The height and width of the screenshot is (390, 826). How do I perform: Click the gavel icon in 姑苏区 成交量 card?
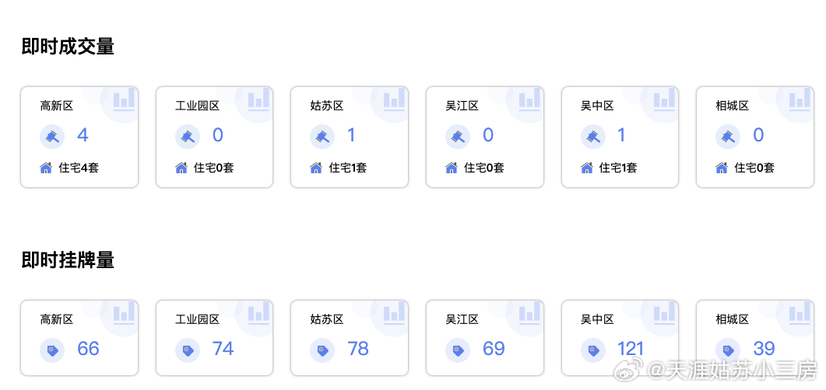click(322, 137)
